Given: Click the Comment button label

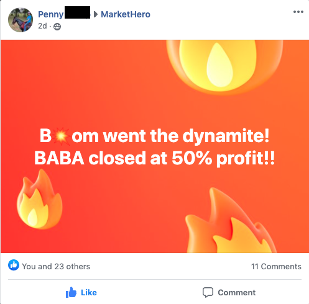Looking at the screenshot, I should (237, 292).
